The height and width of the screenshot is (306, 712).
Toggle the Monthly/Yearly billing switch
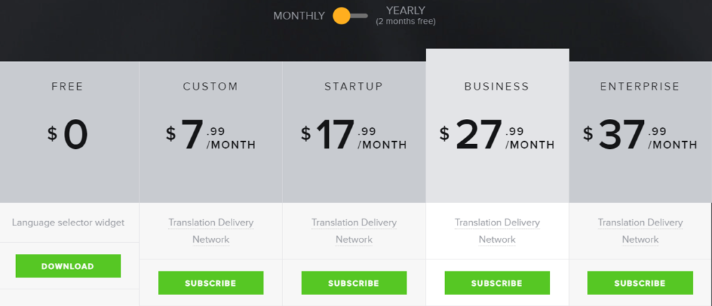point(351,15)
